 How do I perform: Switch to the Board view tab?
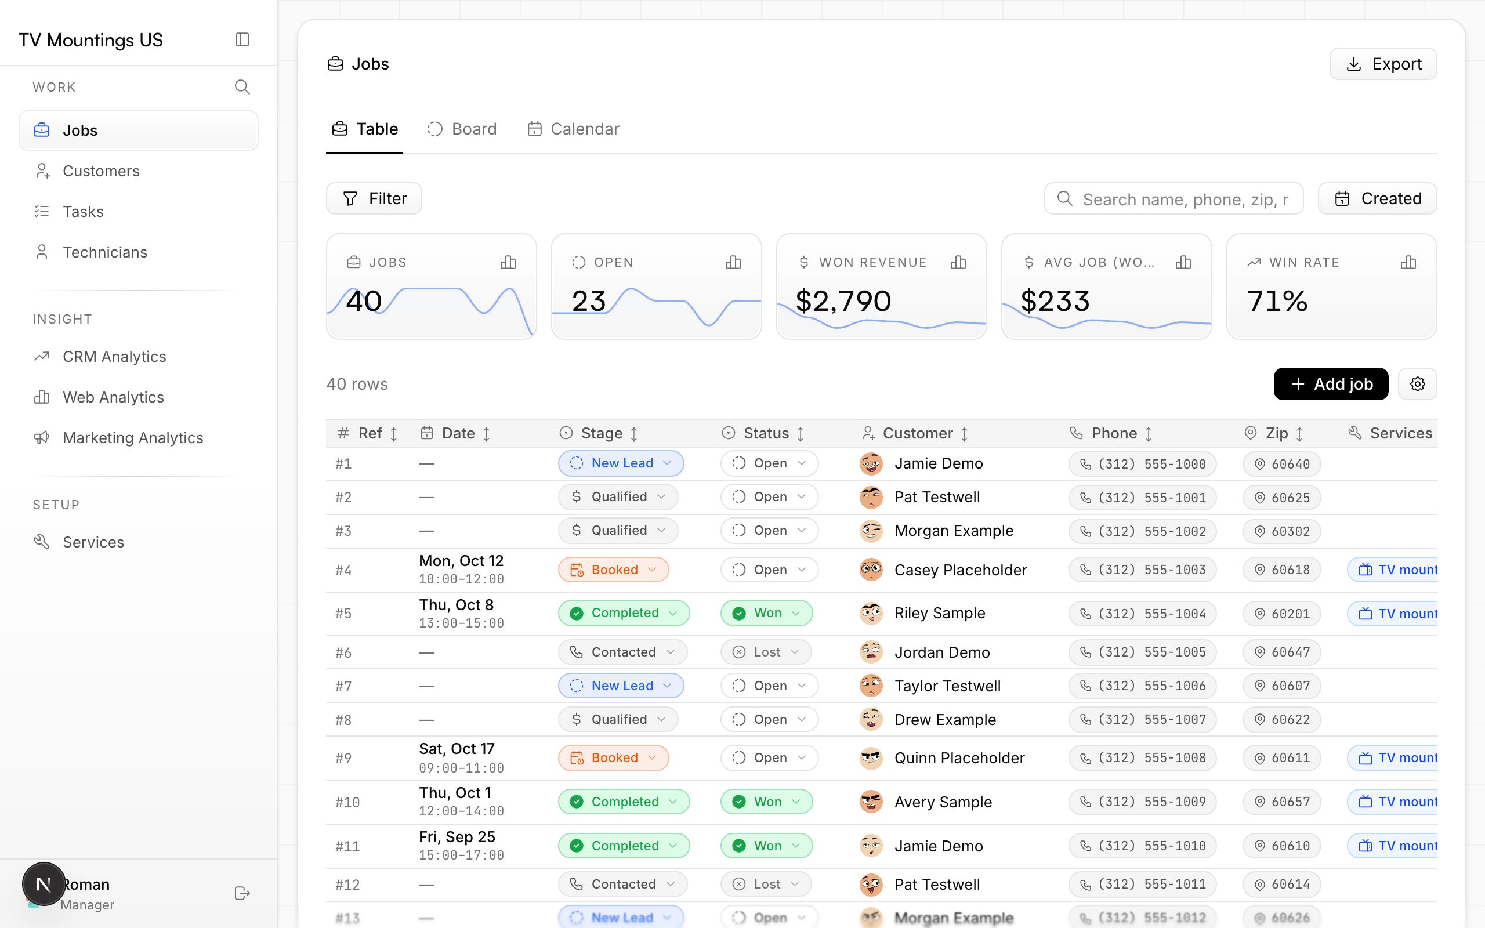462,129
